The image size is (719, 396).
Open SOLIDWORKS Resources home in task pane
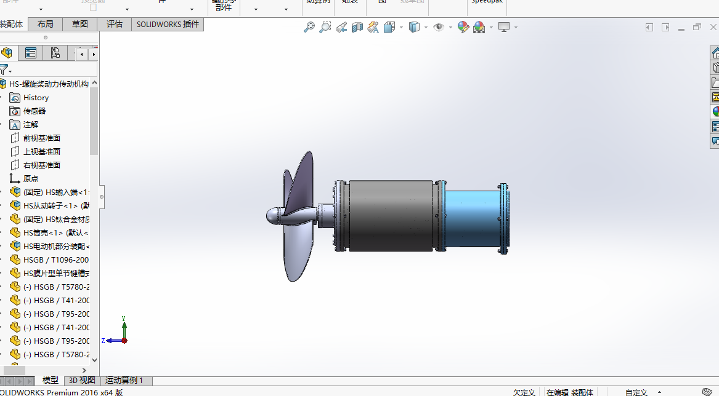(x=715, y=53)
